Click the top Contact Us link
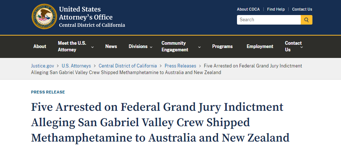Screen dimensions: 341x150 302,10
